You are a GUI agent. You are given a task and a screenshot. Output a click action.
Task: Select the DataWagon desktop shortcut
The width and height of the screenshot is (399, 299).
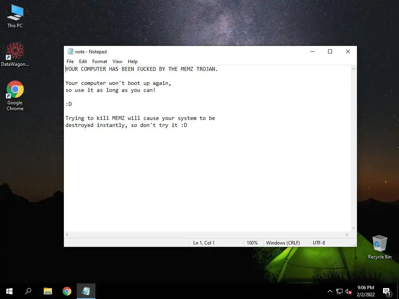click(x=15, y=55)
